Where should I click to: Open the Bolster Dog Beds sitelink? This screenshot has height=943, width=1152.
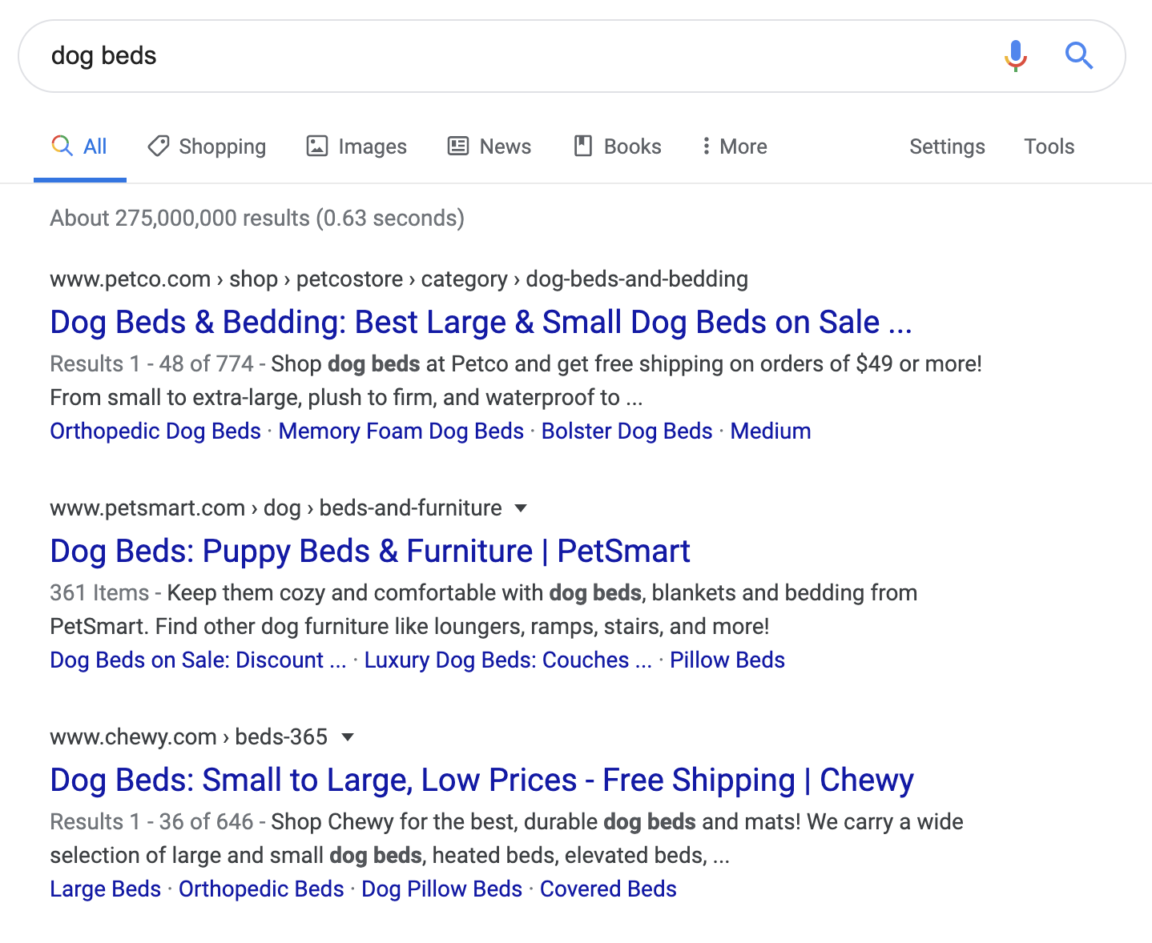coord(626,431)
